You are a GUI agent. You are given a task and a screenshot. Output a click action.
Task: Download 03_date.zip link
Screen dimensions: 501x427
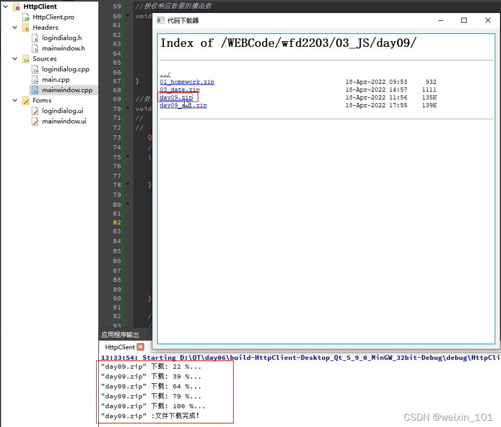point(179,90)
